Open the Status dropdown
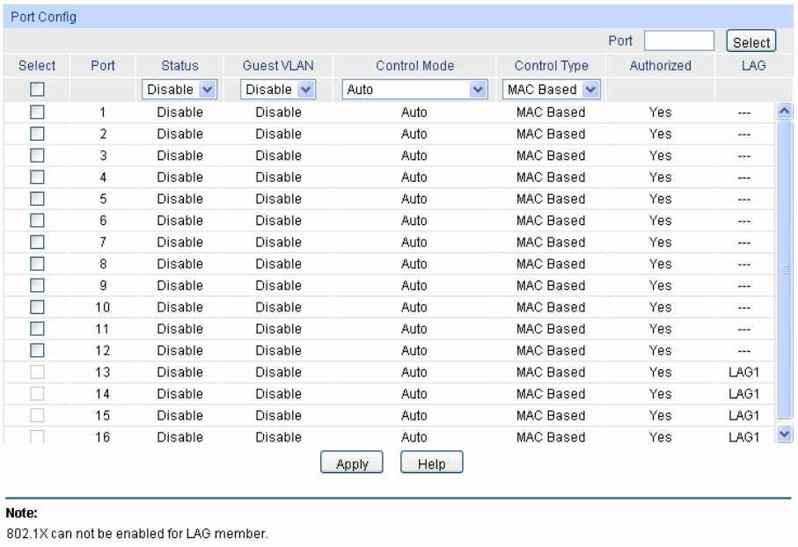 (180, 89)
